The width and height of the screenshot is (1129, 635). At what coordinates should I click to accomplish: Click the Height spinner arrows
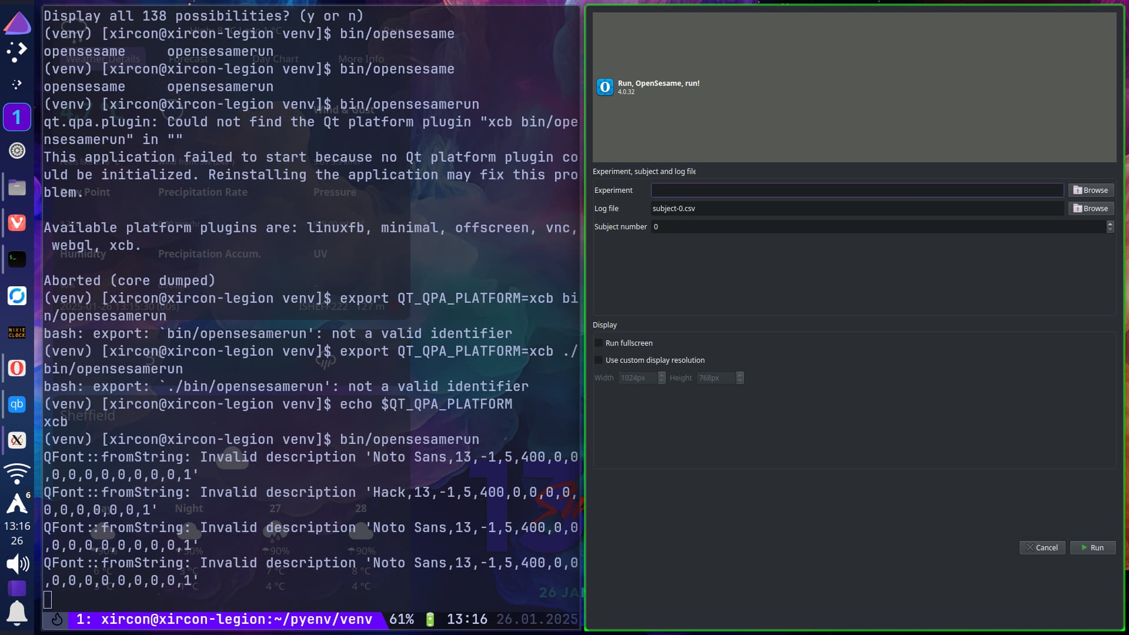pyautogui.click(x=740, y=377)
